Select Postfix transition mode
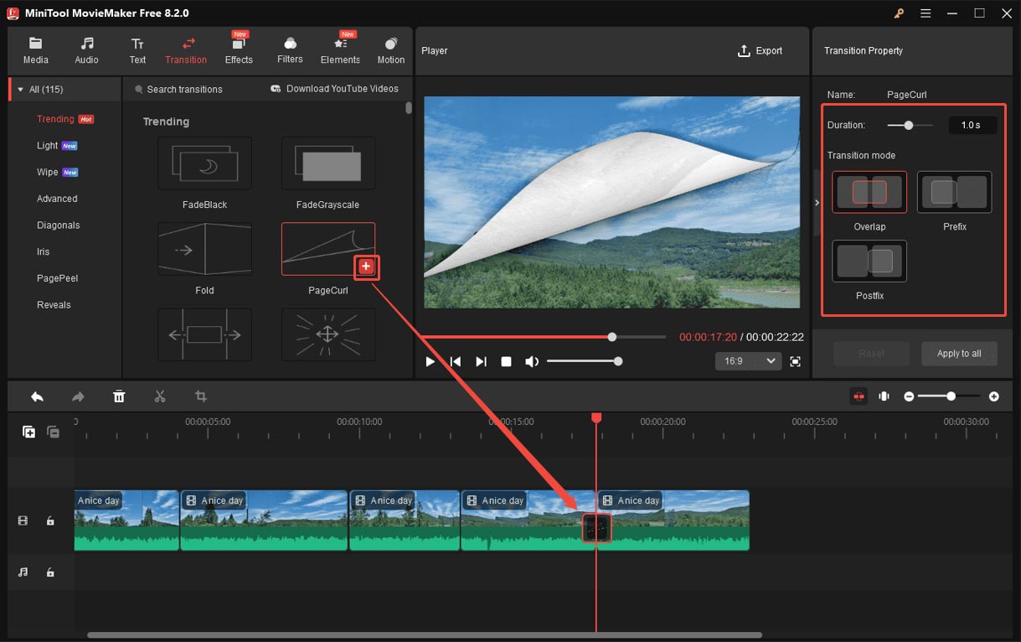1021x642 pixels. [x=869, y=261]
